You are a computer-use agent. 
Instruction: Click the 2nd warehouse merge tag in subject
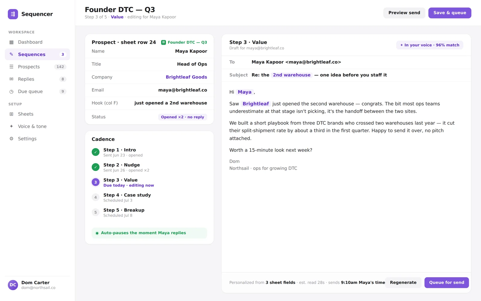click(x=292, y=75)
